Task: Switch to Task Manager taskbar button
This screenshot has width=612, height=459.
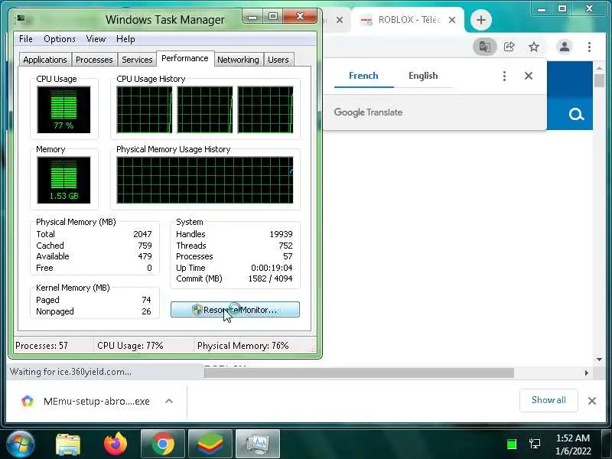Action: pos(258,444)
